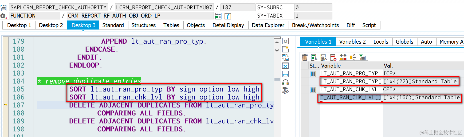Collapse the fold marker at line 181

pos(34,57)
